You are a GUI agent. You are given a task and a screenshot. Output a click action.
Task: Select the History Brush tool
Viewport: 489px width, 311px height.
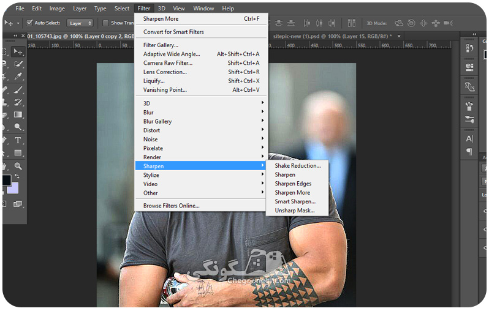click(x=18, y=102)
